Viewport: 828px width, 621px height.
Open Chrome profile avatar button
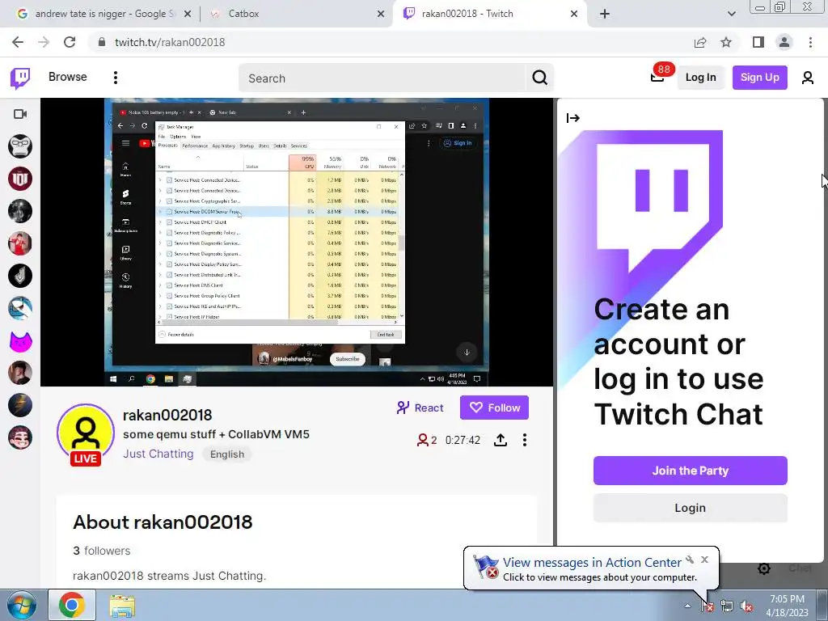pyautogui.click(x=784, y=42)
